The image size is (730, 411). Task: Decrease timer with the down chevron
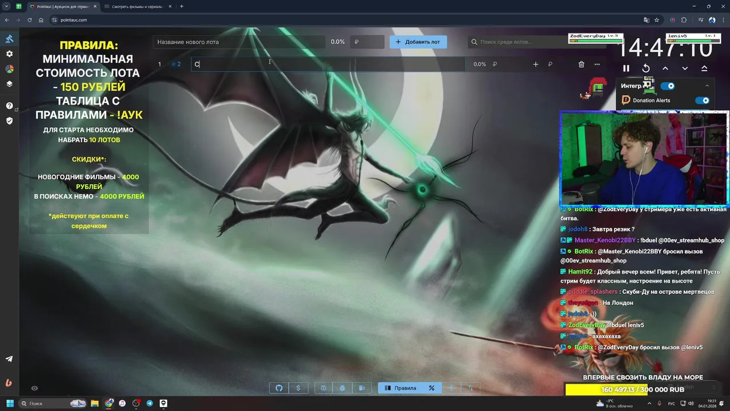pyautogui.click(x=685, y=68)
